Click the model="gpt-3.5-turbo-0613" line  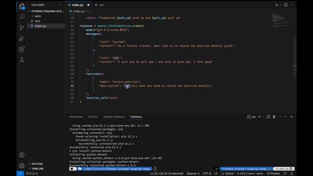coord(108,30)
